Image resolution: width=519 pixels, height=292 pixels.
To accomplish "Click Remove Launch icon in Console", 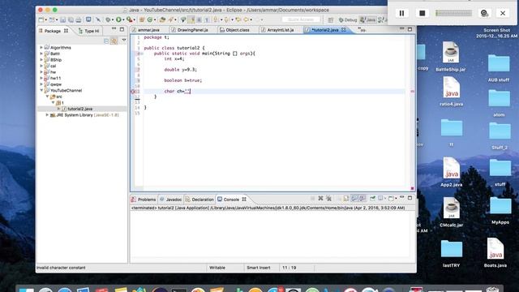I will [320, 199].
